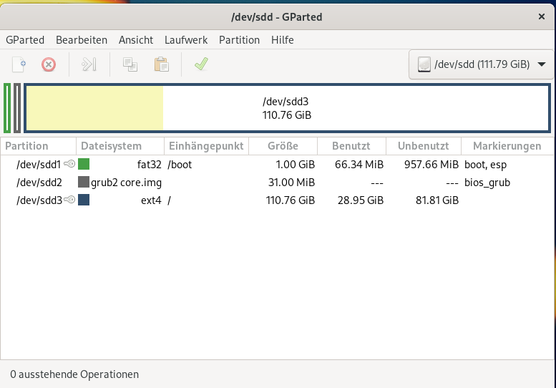Sort by Einhängepunkt column header
This screenshot has width=556, height=388.
[206, 146]
